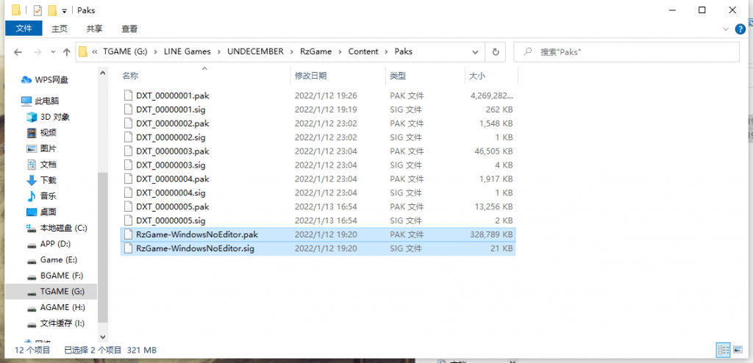This screenshot has width=753, height=363.
Task: Click file icon of DXT_00000003.pak
Action: click(127, 151)
